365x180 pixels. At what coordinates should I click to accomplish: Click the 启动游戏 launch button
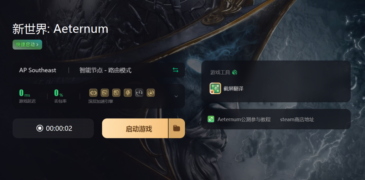(x=135, y=128)
